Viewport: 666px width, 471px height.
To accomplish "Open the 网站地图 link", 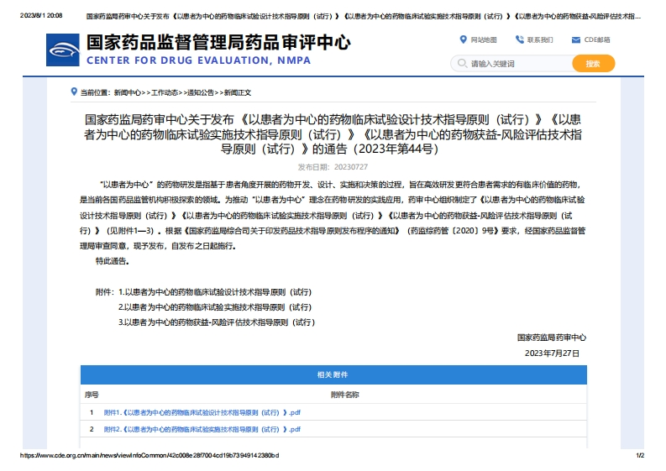I will [x=484, y=39].
